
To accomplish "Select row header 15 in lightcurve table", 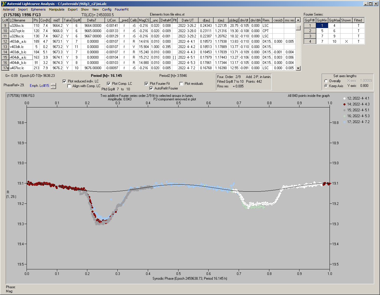I will point(5,57).
